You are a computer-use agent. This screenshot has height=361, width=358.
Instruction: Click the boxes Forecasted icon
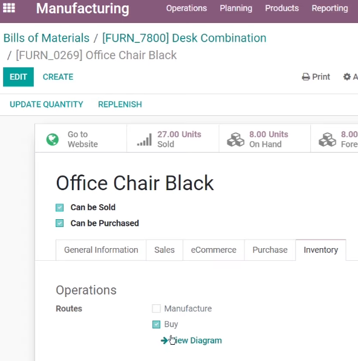(x=327, y=139)
